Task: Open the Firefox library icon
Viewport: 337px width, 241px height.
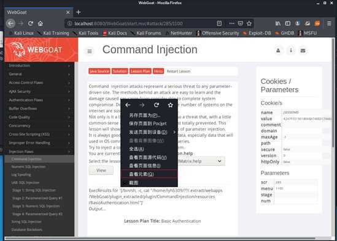Action: [x=278, y=23]
